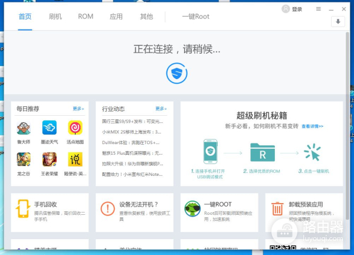Click the 行业动态 heading
354x255 pixels.
(113, 109)
